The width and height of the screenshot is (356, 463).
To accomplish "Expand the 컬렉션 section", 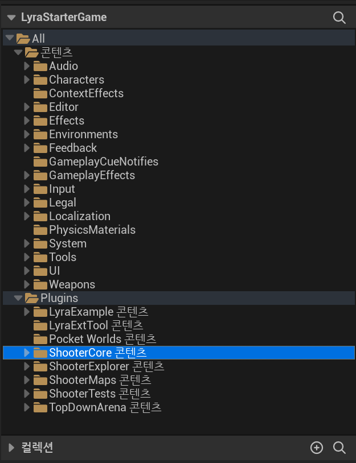I will (11, 448).
